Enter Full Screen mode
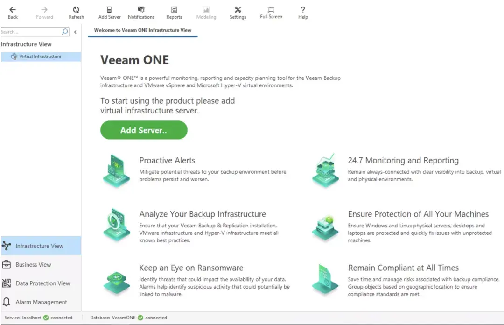Viewport: 504px width, 325px height. point(271,12)
